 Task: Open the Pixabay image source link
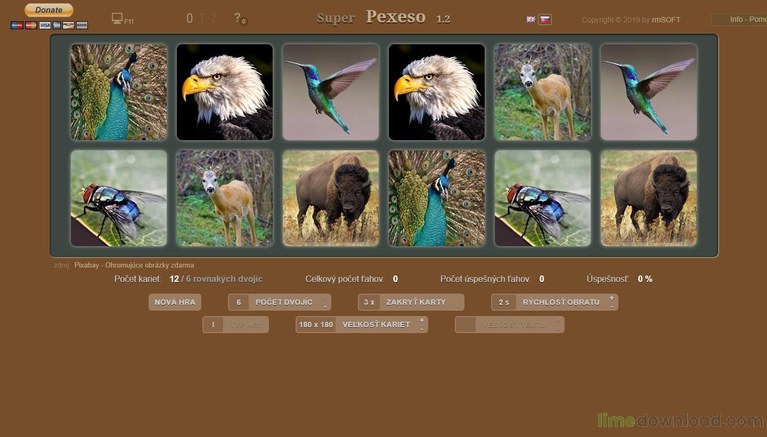click(x=134, y=265)
